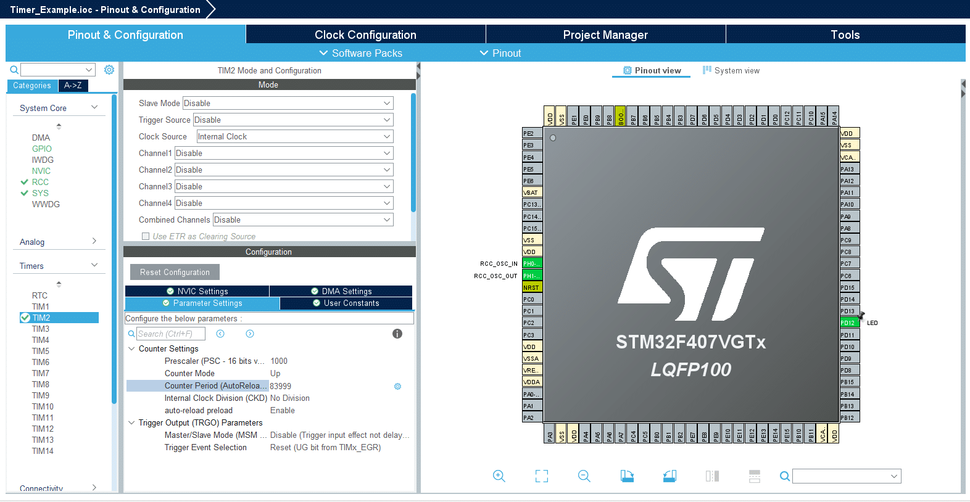Click the pin search magnifier icon
970x502 pixels.
[x=784, y=476]
